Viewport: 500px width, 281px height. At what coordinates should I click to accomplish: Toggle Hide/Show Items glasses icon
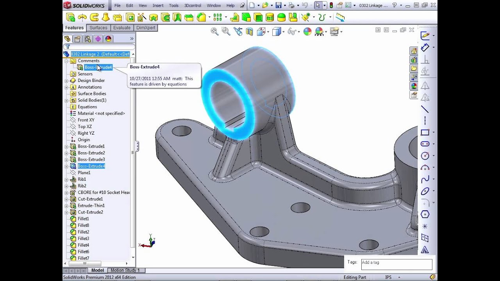(291, 32)
